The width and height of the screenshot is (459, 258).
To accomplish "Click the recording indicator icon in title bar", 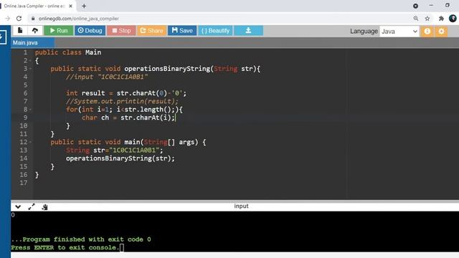I will 415,6.
